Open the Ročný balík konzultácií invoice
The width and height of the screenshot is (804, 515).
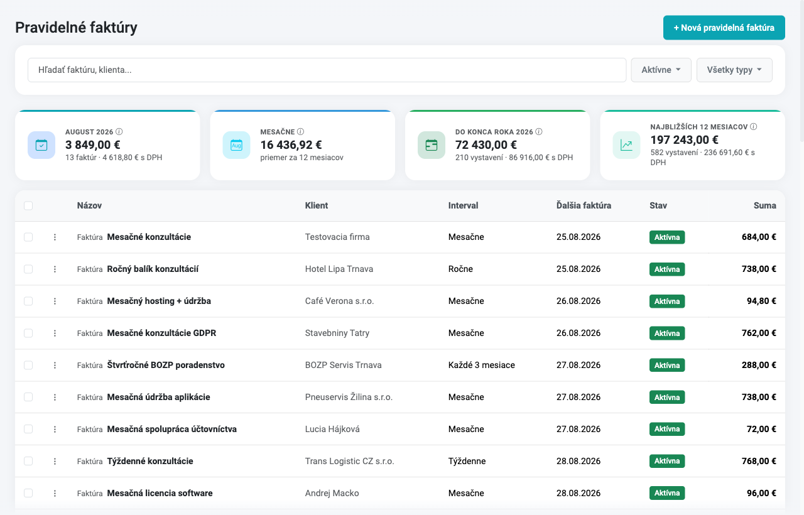153,269
